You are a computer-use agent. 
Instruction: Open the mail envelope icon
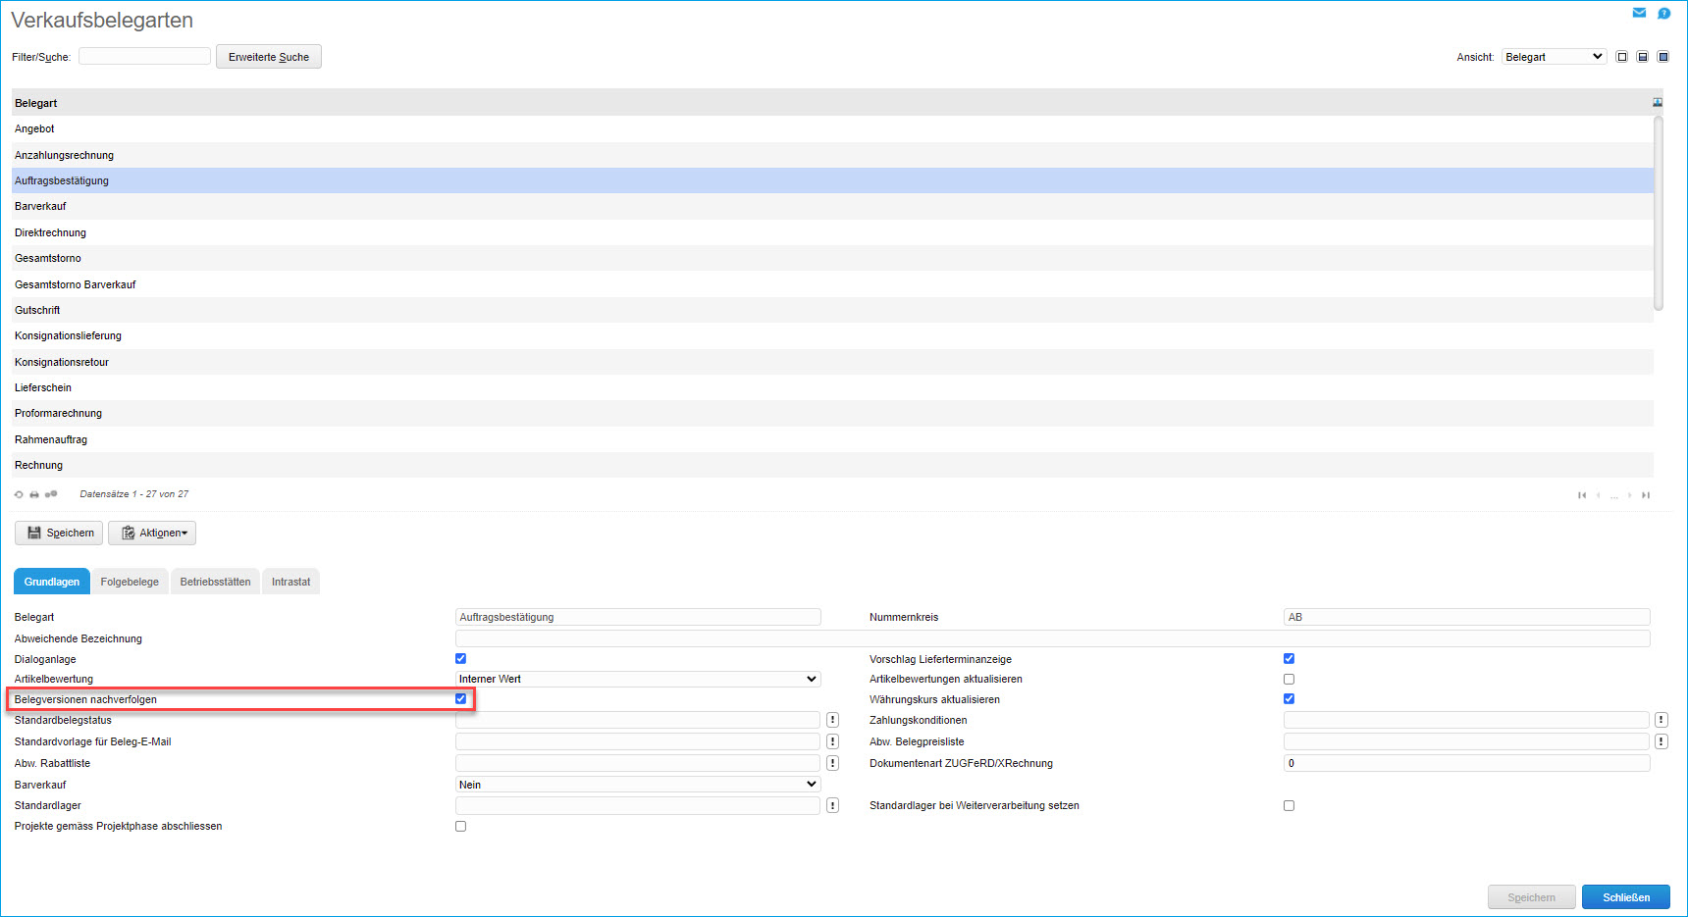[x=1639, y=13]
